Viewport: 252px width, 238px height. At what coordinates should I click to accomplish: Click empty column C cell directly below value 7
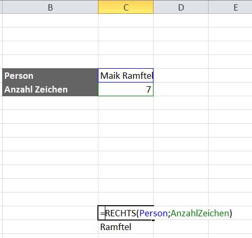point(126,103)
